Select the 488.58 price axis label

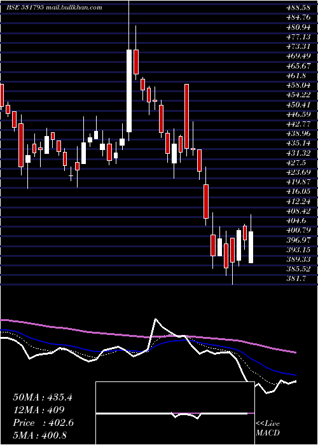tap(298, 8)
